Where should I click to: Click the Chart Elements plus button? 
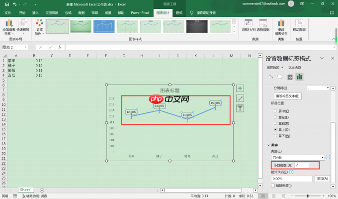240,88
